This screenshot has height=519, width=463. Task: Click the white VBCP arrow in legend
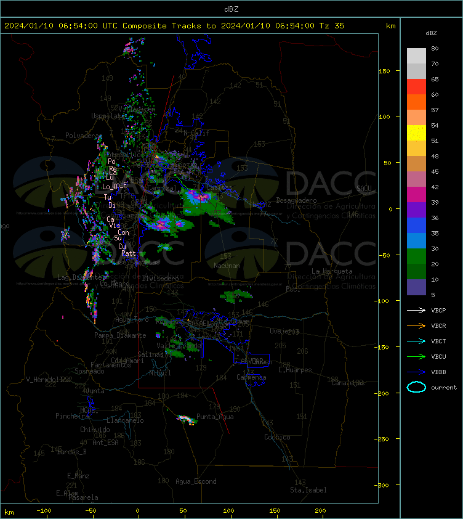coord(416,310)
